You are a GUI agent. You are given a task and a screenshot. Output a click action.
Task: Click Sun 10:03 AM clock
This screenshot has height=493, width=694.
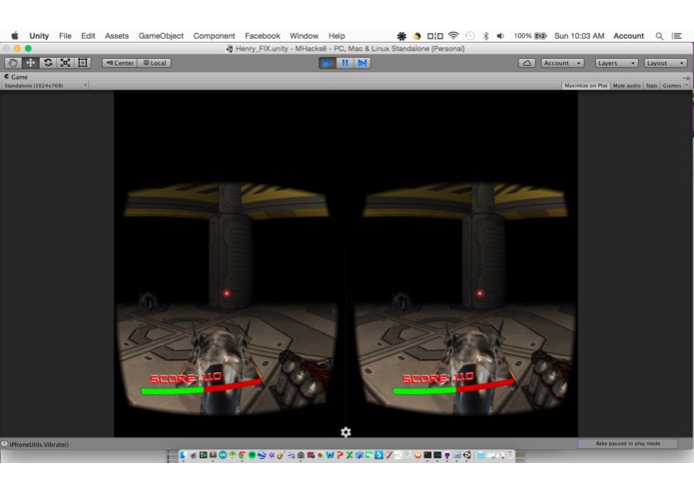click(579, 36)
